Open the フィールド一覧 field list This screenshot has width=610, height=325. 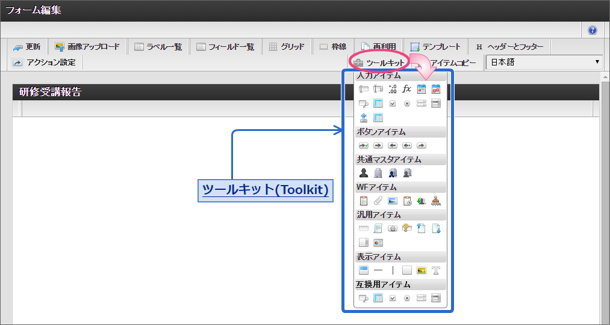click(x=225, y=47)
